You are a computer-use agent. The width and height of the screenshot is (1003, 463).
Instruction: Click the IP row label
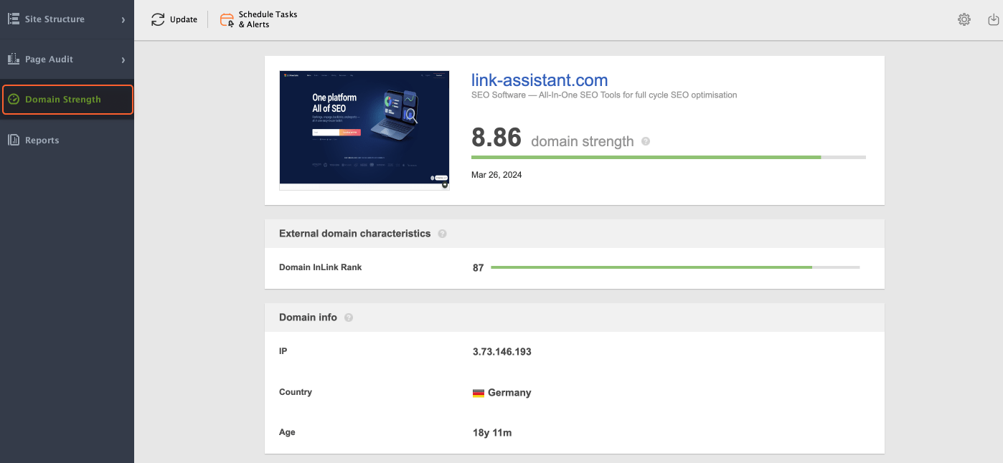coord(283,351)
